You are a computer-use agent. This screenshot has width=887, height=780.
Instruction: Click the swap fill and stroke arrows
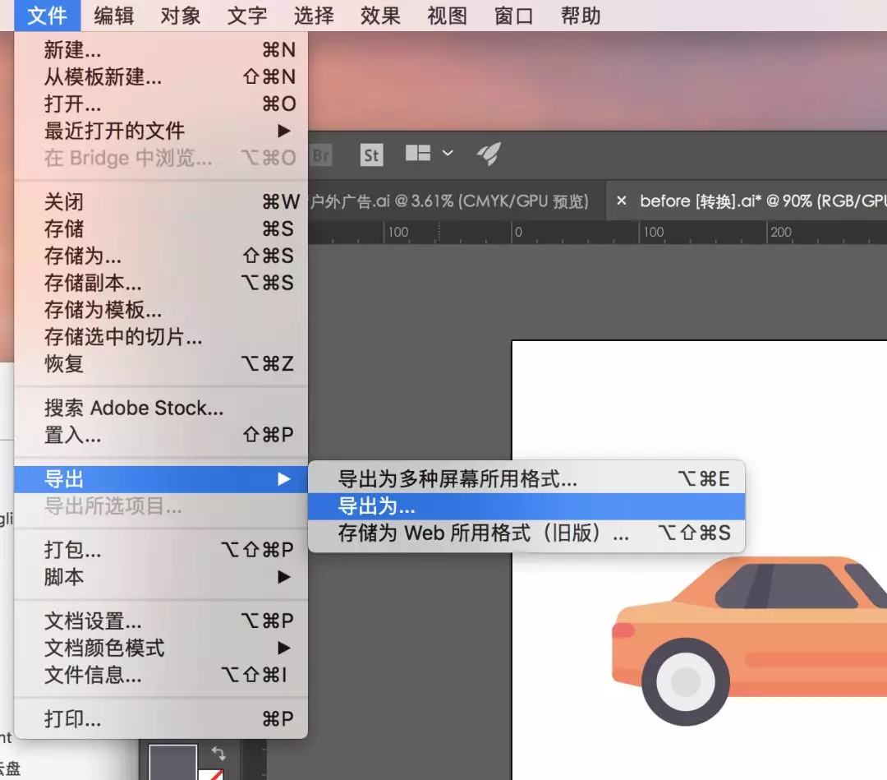pyautogui.click(x=218, y=754)
